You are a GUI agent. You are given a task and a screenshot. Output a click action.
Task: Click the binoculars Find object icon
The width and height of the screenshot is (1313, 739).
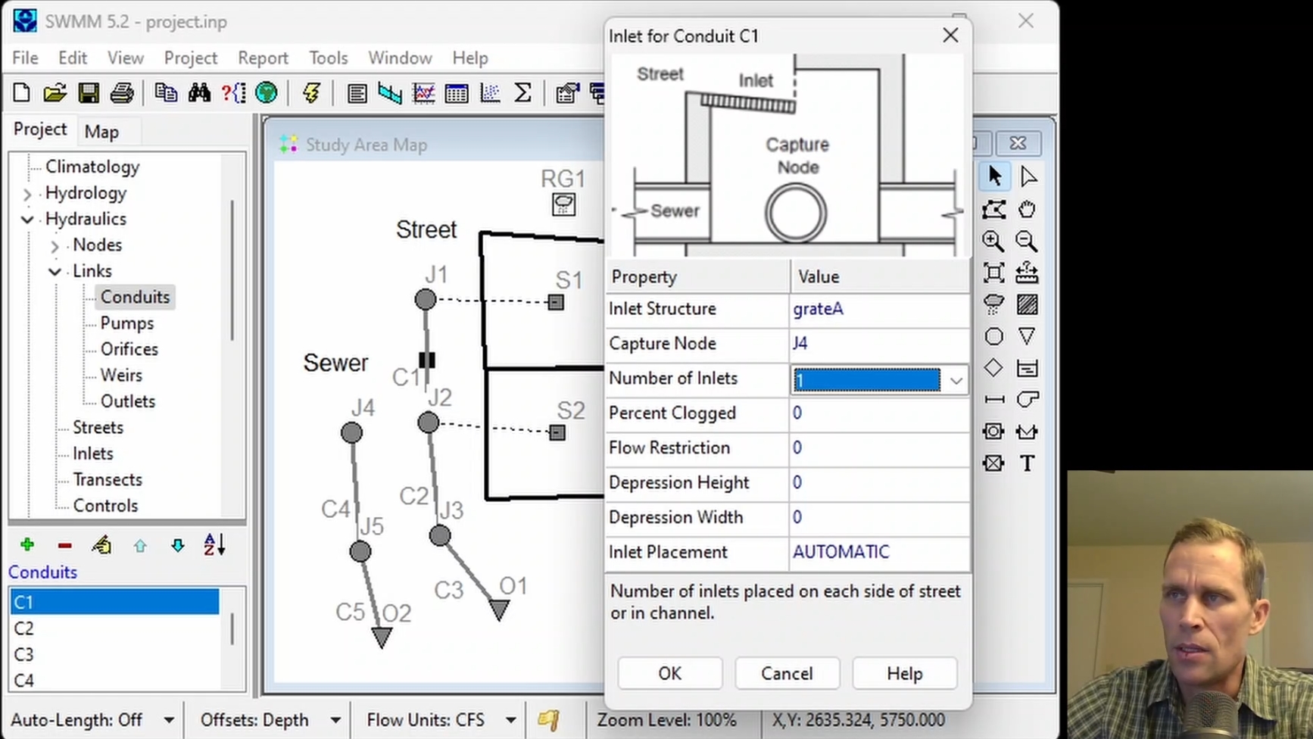tap(200, 93)
